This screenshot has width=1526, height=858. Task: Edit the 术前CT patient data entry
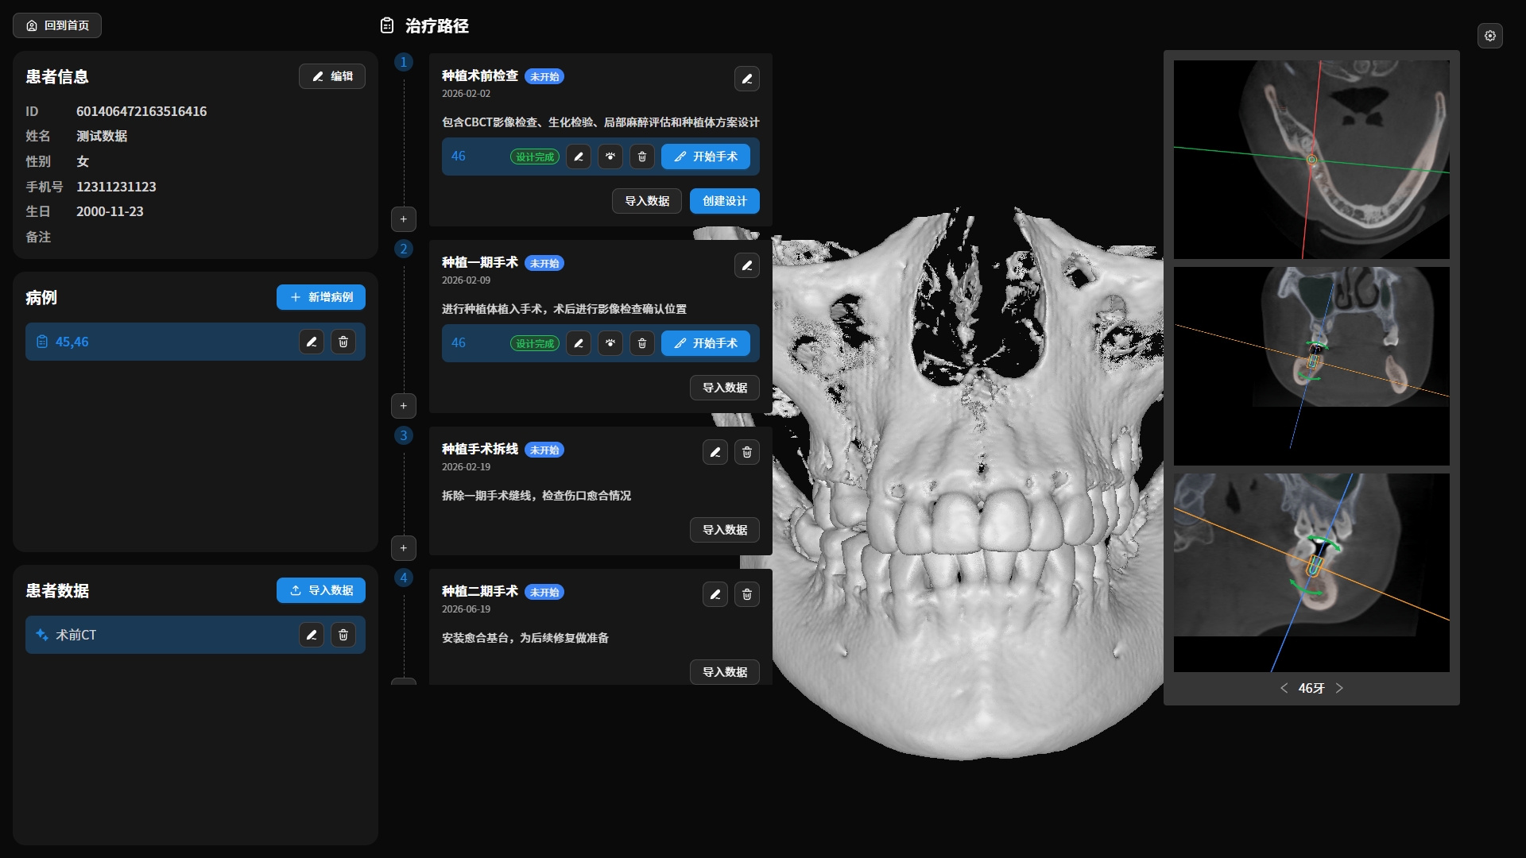pos(311,635)
